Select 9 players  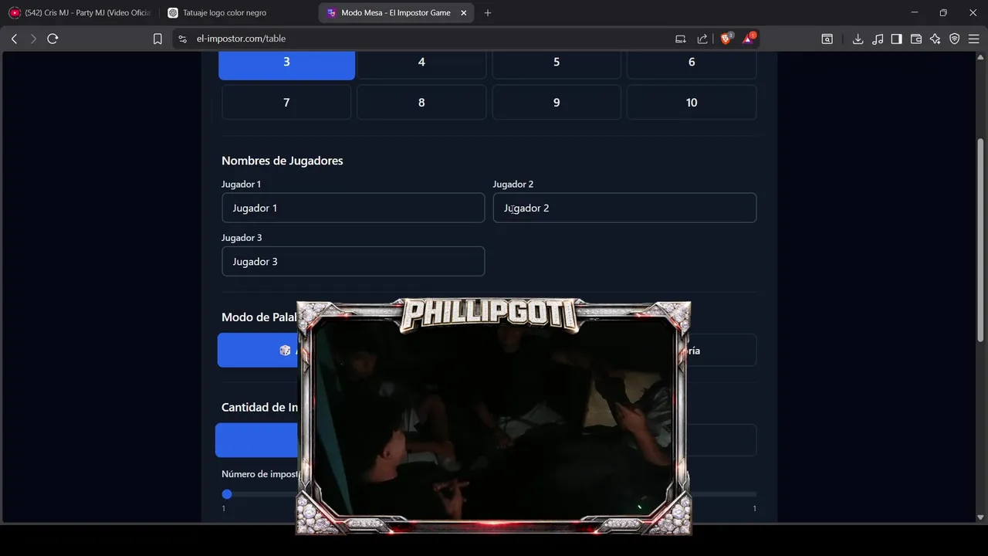click(557, 102)
